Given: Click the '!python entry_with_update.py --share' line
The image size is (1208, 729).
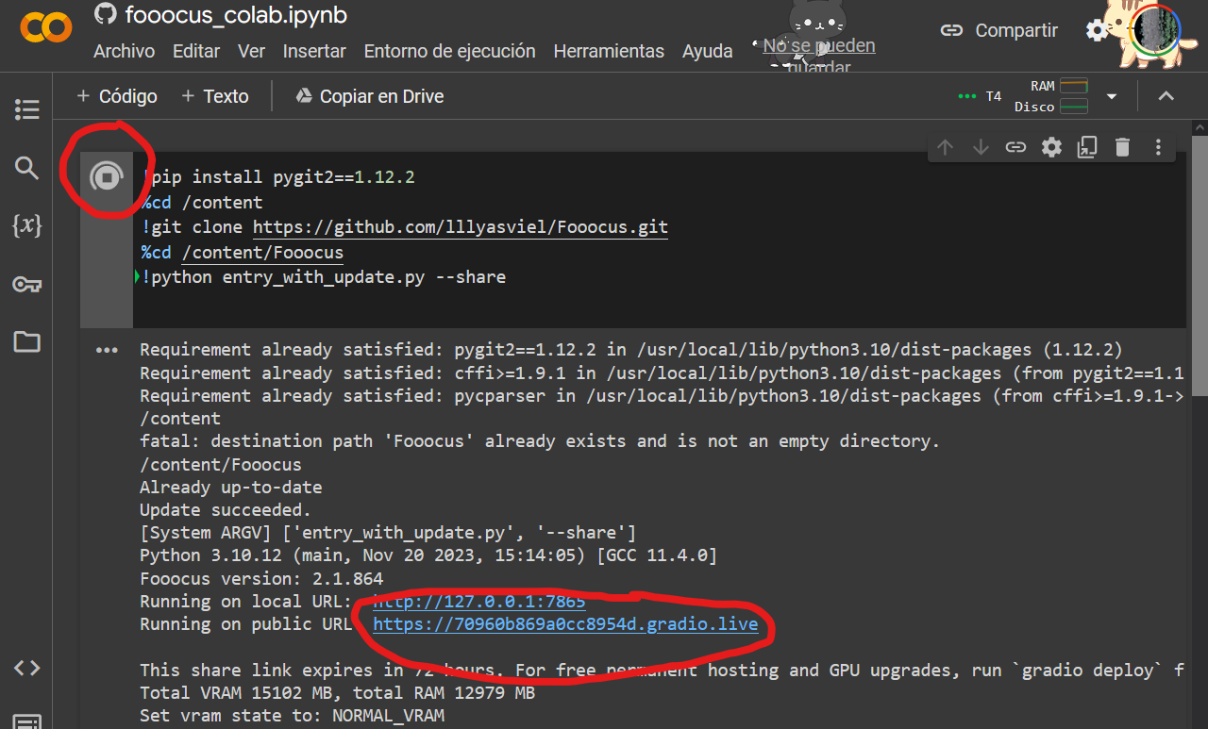Looking at the screenshot, I should [324, 277].
